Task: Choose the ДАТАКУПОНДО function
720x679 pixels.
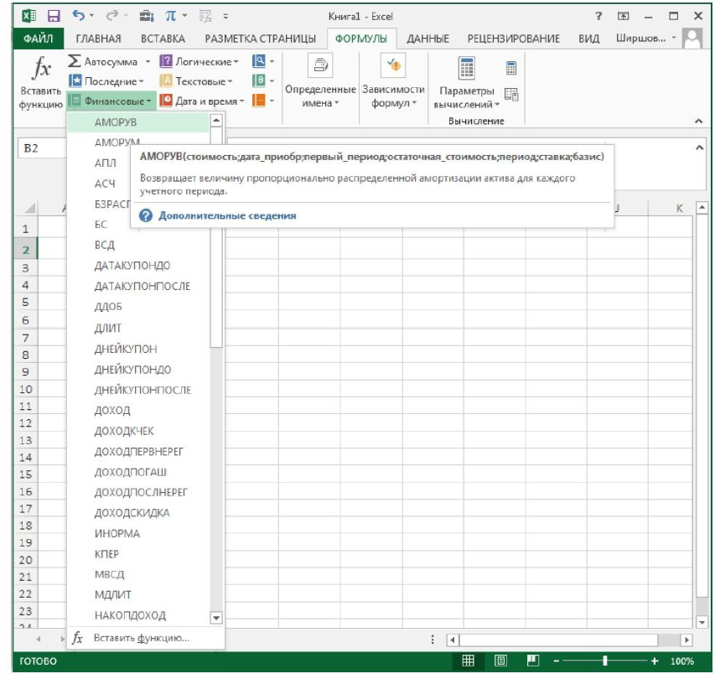Action: 137,266
